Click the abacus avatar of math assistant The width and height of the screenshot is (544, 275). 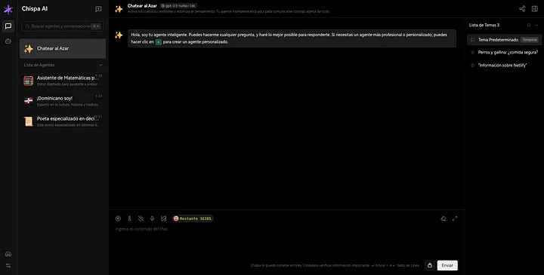point(29,81)
